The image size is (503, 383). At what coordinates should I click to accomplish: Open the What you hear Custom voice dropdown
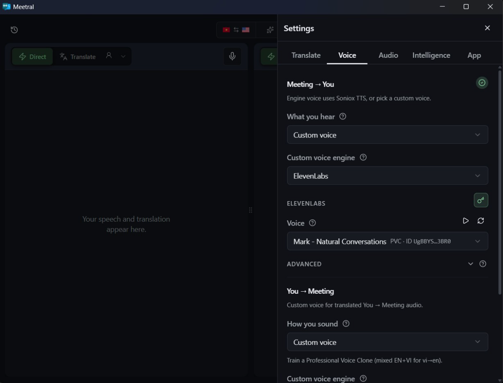(x=387, y=135)
